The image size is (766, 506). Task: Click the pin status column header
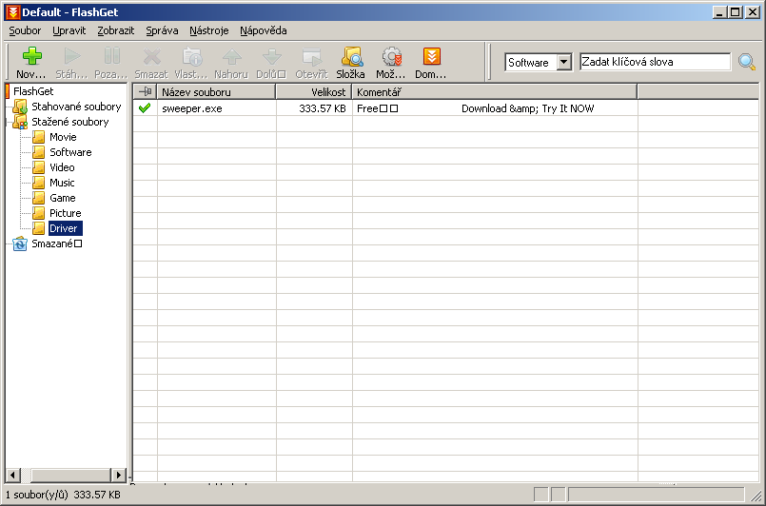pos(145,92)
